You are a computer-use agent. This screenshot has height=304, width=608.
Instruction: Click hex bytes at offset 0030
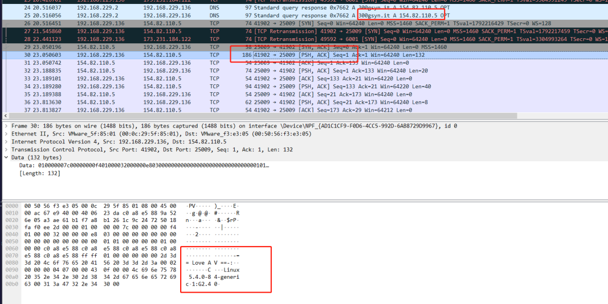click(x=100, y=228)
